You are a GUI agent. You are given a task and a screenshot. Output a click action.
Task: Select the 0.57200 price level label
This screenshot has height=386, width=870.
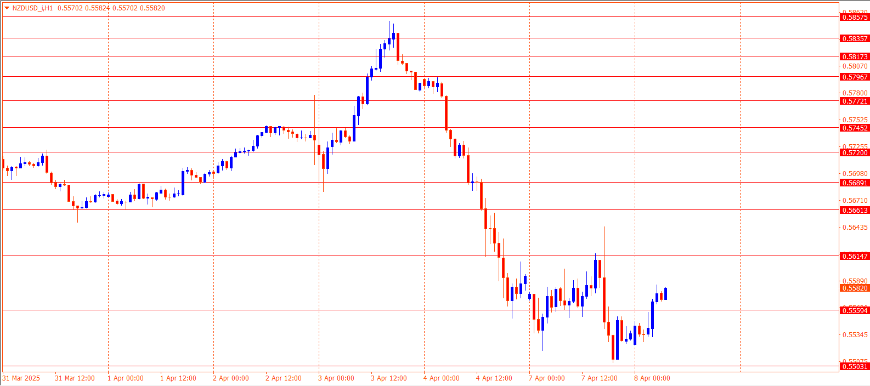(x=855, y=153)
